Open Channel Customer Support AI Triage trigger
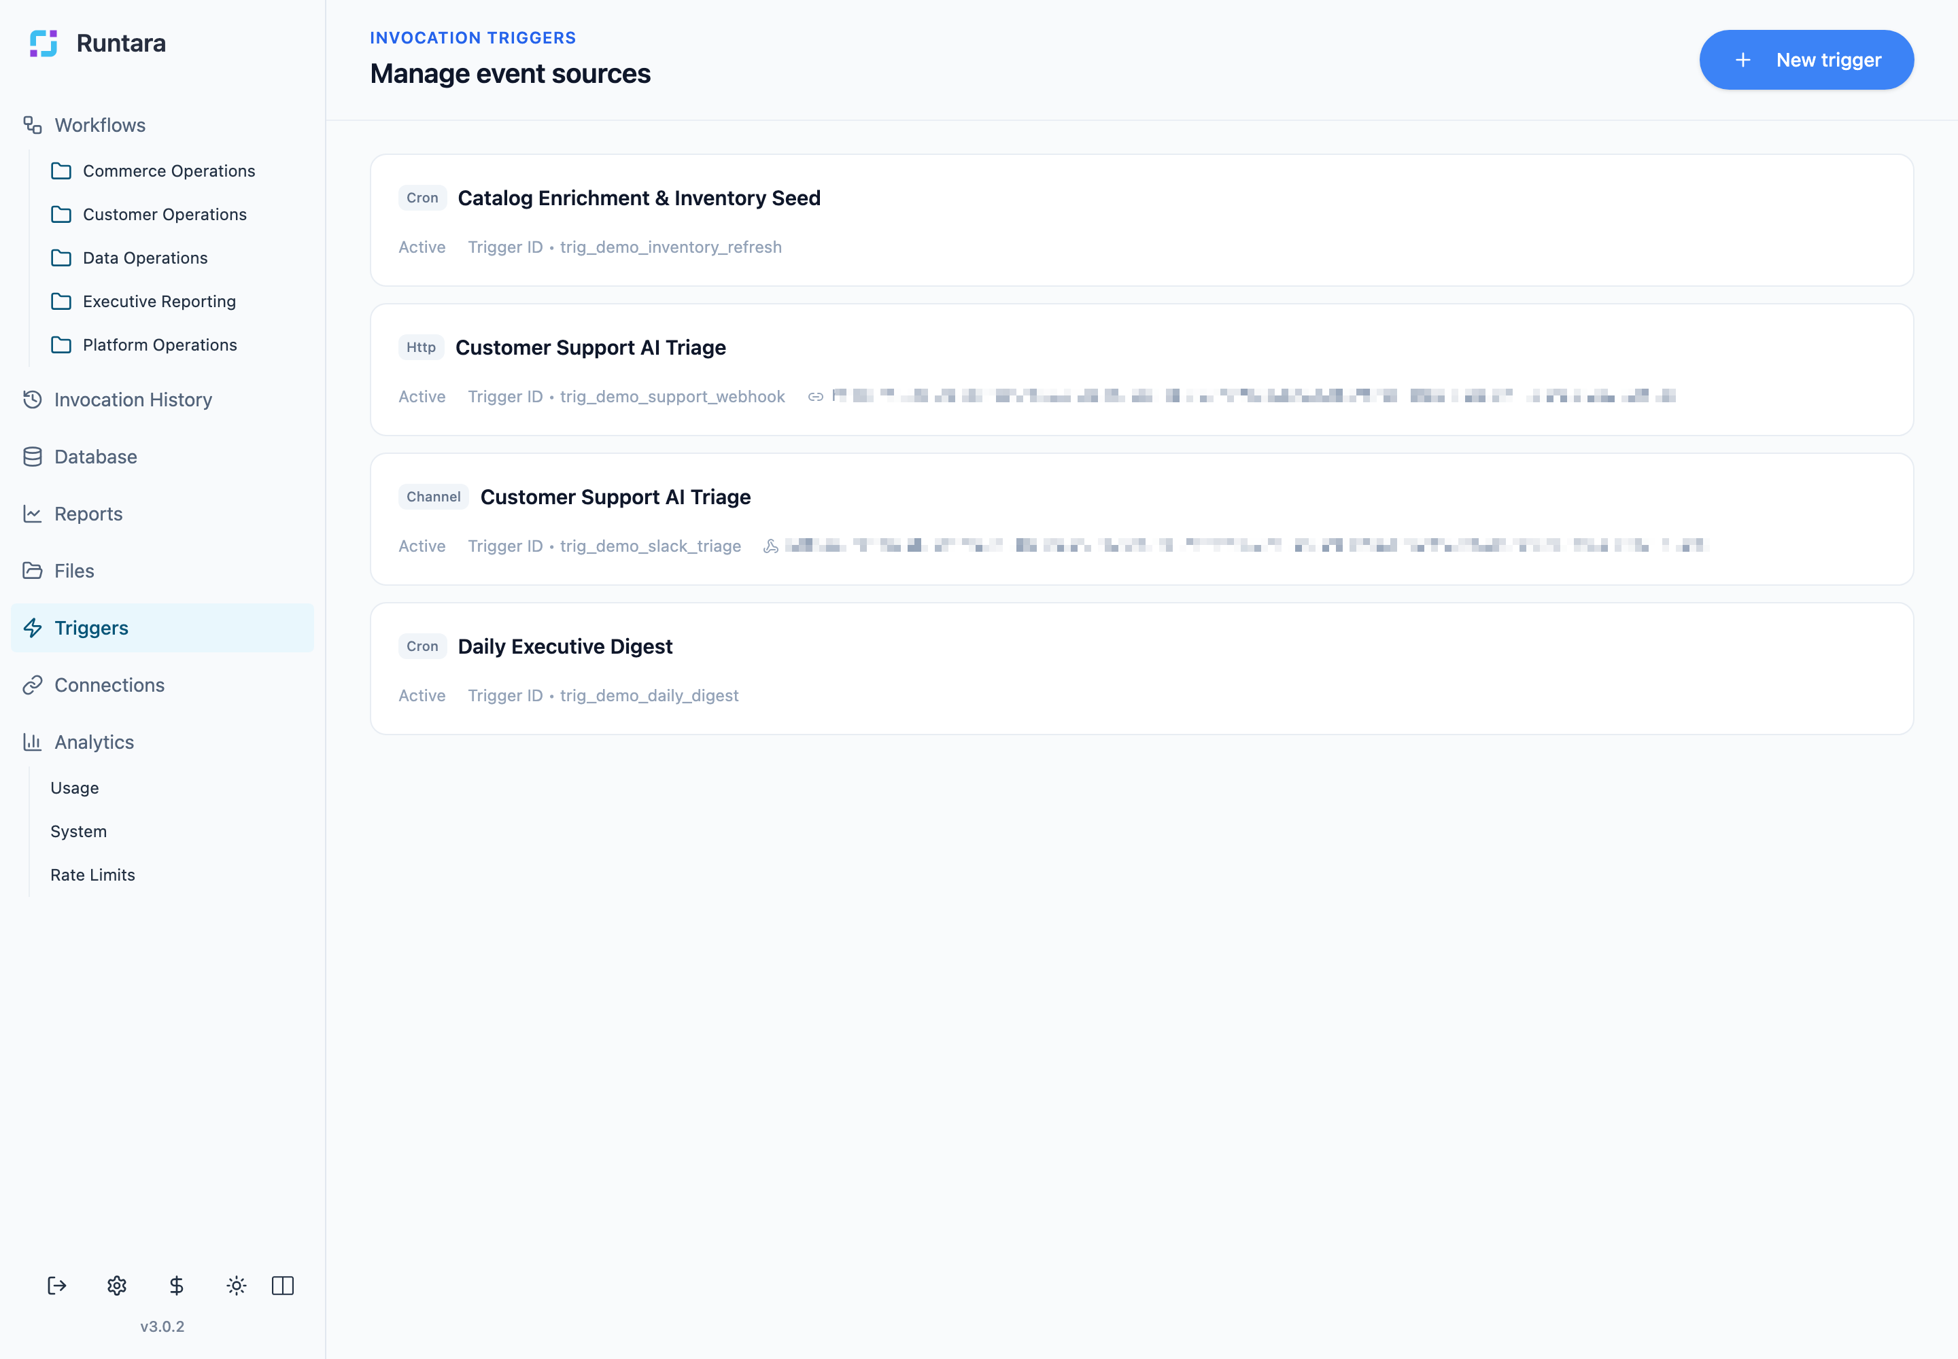The image size is (1958, 1359). 1141,519
